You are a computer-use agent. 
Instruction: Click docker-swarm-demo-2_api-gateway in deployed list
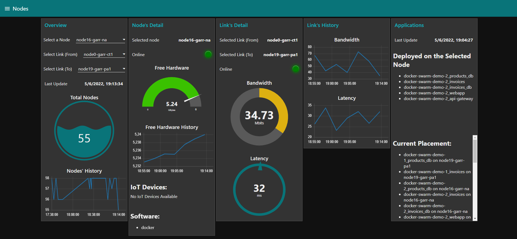coord(438,98)
